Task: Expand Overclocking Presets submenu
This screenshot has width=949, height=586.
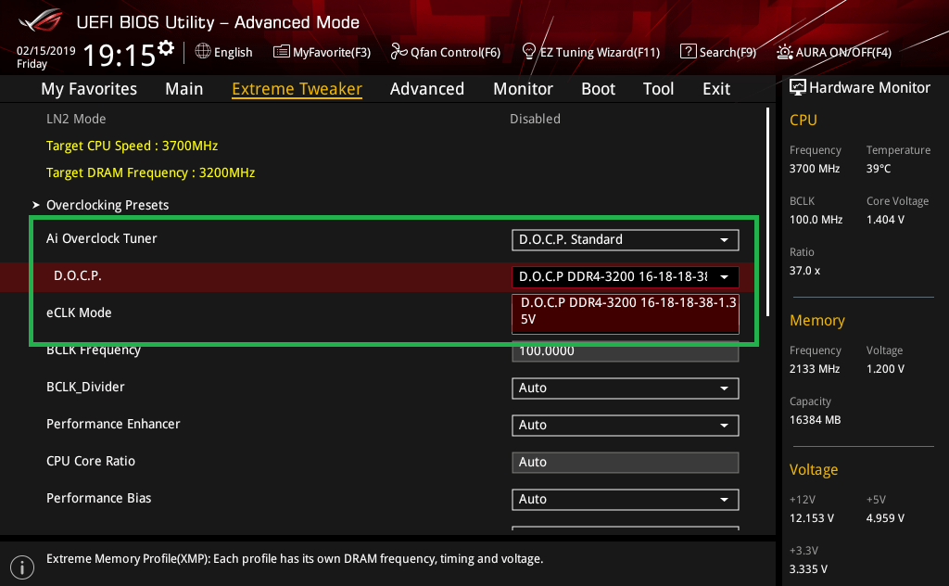Action: pyautogui.click(x=108, y=205)
